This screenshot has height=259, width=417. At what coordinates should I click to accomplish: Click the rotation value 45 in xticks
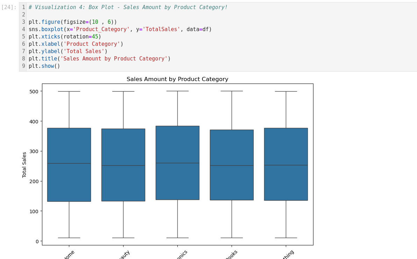[x=95, y=37]
